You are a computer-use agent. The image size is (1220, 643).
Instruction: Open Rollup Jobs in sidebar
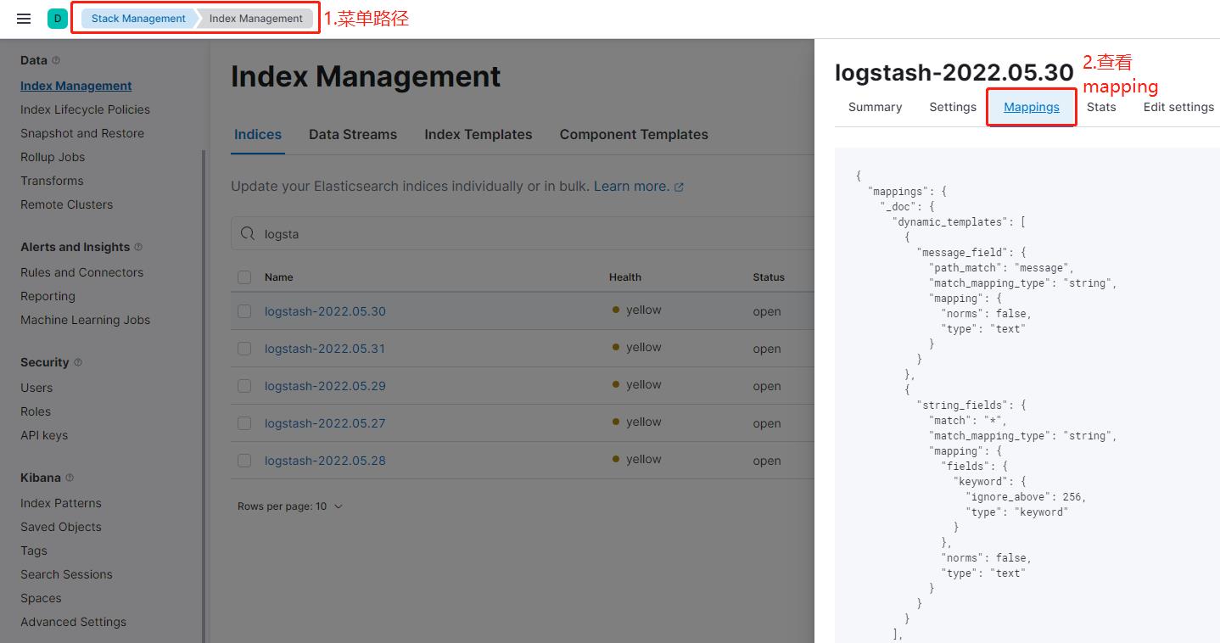tap(53, 157)
